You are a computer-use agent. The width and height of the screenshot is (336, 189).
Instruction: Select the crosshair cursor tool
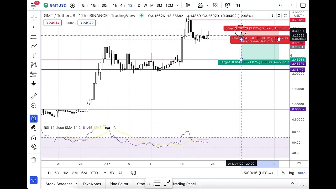click(x=34, y=18)
